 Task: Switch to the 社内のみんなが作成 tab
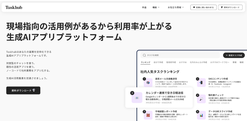click(x=198, y=62)
